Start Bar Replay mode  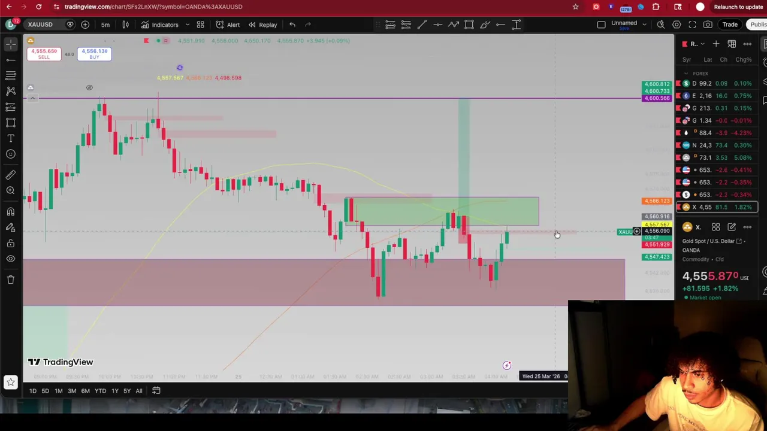(x=263, y=25)
